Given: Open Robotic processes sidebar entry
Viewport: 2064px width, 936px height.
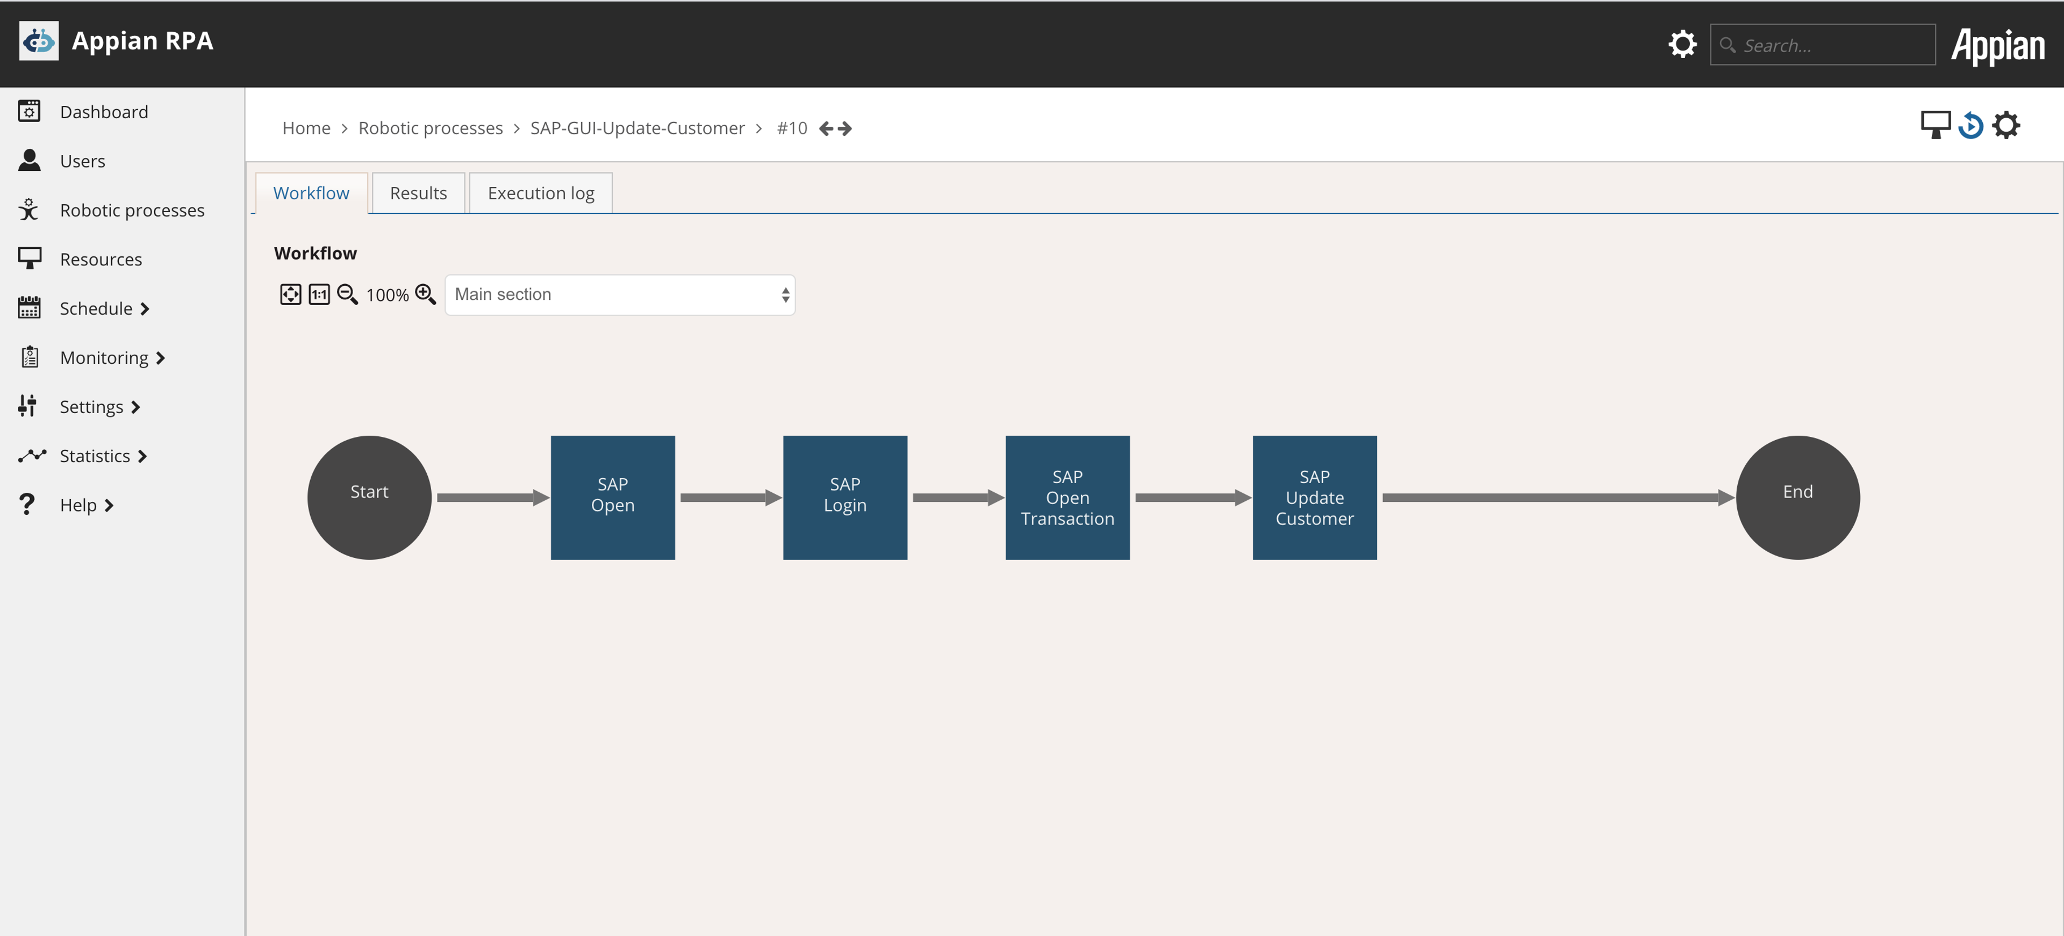Looking at the screenshot, I should (x=132, y=211).
